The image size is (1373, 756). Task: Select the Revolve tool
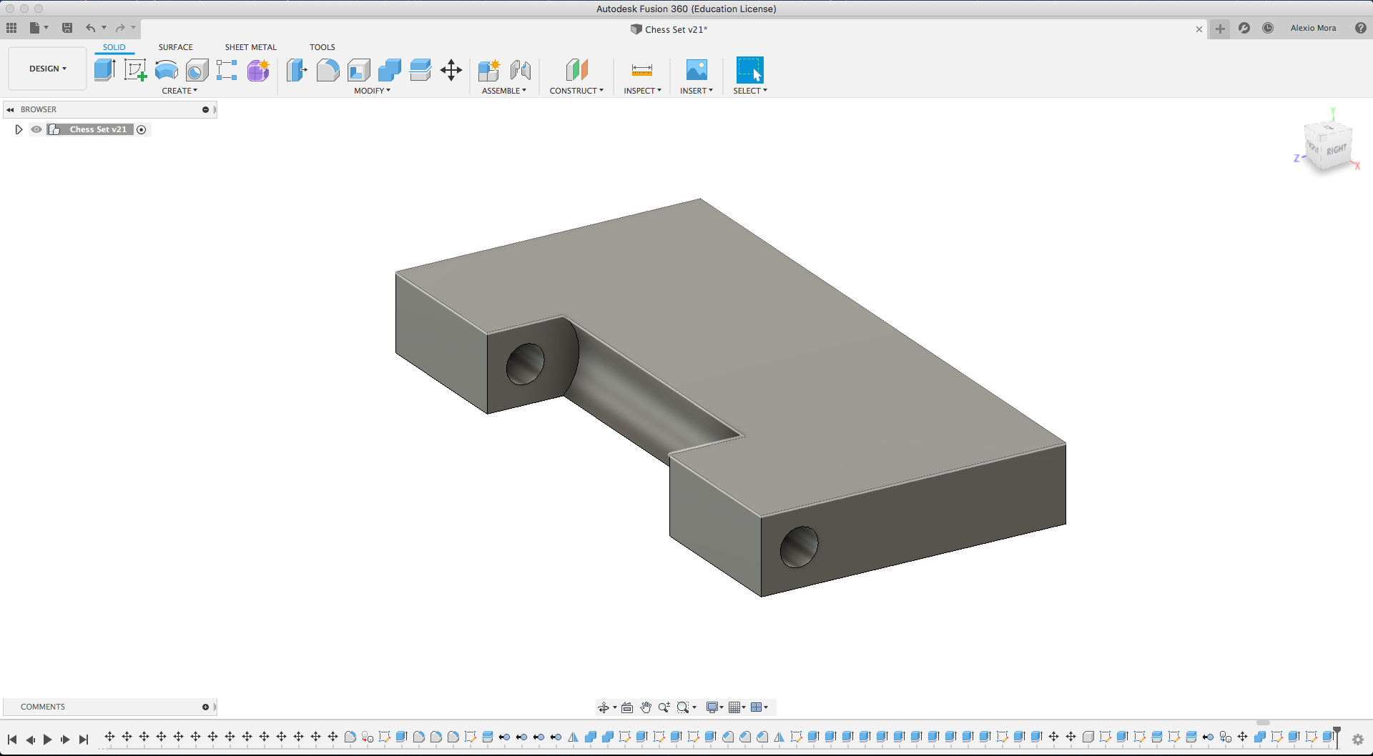(x=167, y=70)
